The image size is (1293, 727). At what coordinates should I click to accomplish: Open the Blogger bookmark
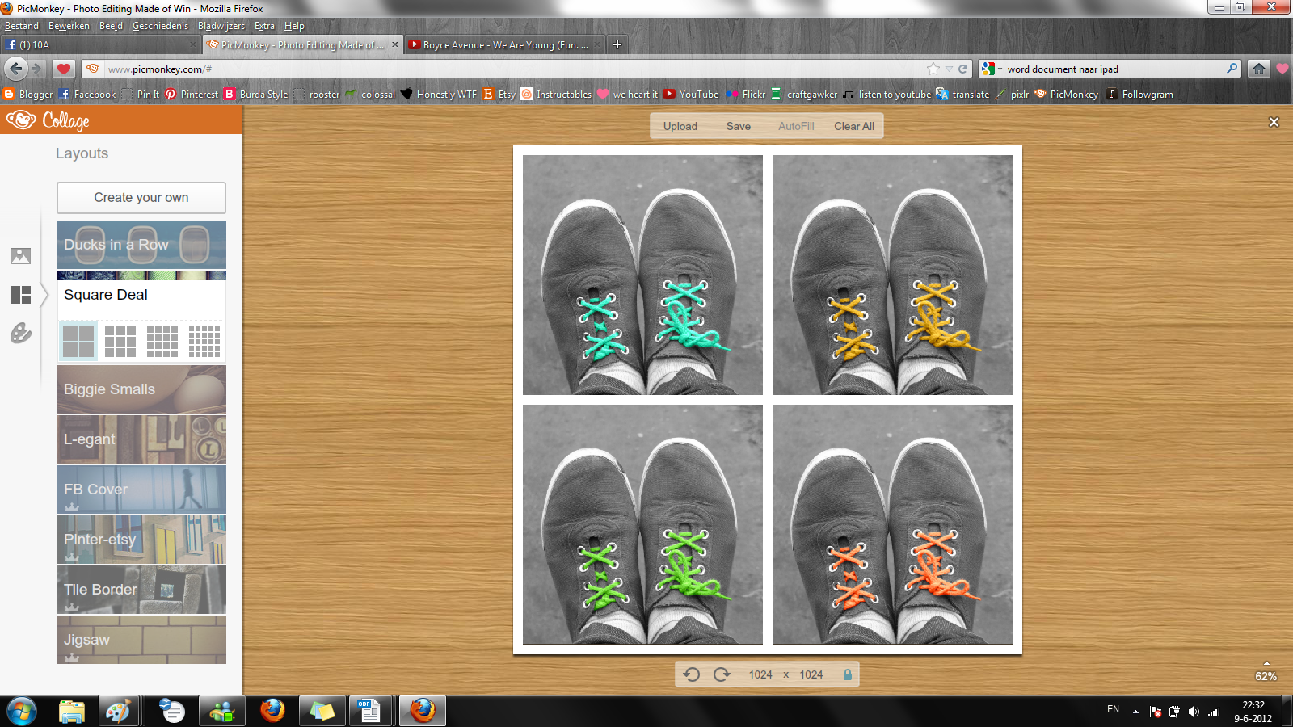28,95
